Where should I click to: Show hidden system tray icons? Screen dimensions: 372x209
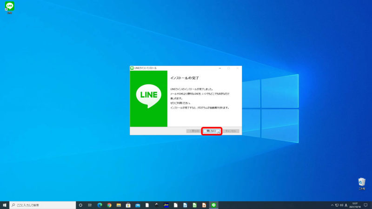tap(332, 205)
